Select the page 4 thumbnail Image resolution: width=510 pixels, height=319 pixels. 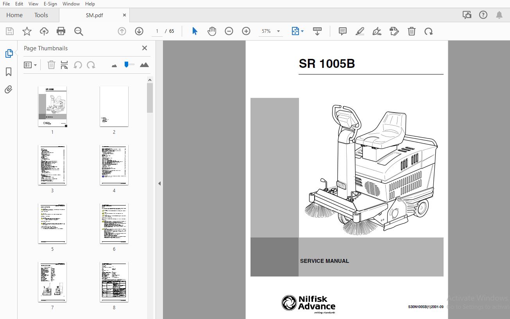click(114, 165)
